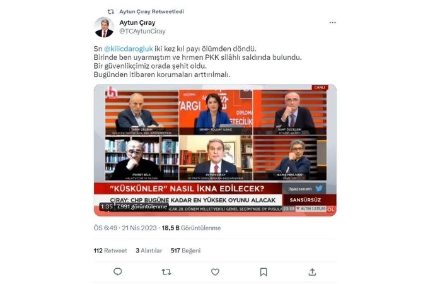Open the ÖS 6:49 · 21 Nis 2023 timestamp
The height and width of the screenshot is (284, 435).
click(125, 228)
